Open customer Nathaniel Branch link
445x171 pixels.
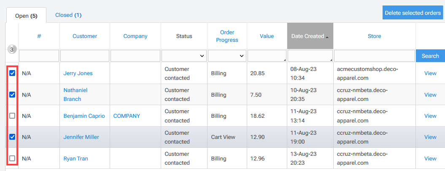[76, 95]
